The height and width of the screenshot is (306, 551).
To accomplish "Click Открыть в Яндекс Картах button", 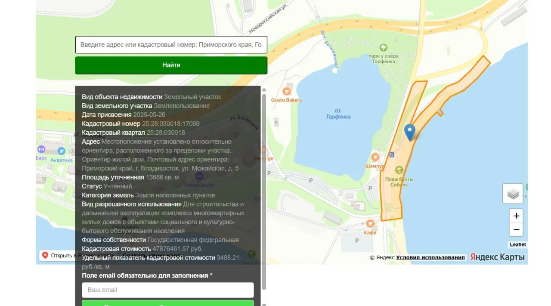I will click(78, 255).
